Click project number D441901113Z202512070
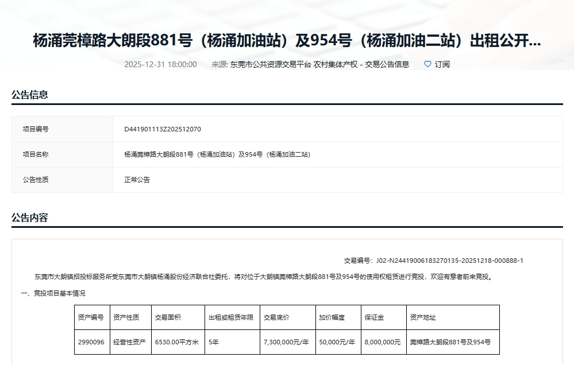Screen dimensions: 574x365 (x=163, y=129)
